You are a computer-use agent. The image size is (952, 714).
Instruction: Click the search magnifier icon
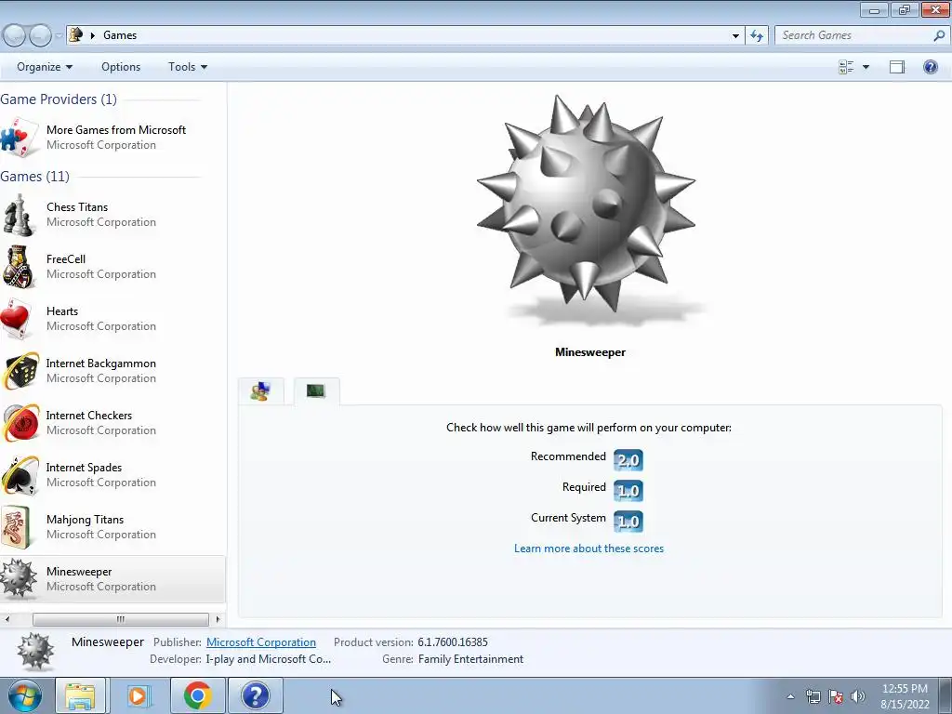point(939,35)
